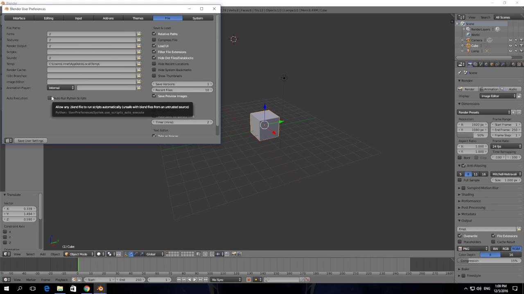
Task: Click the Save User Settings button
Action: pos(30,140)
